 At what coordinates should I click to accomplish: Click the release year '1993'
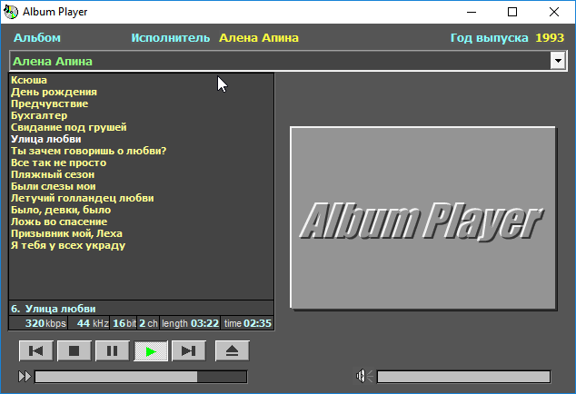[x=550, y=38]
